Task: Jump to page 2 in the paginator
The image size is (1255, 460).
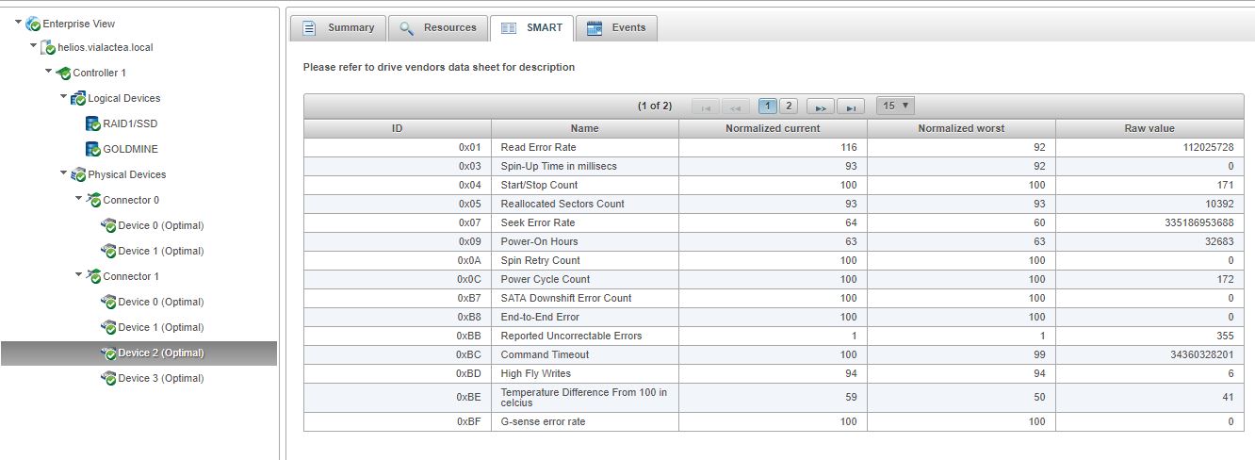Action: tap(789, 106)
